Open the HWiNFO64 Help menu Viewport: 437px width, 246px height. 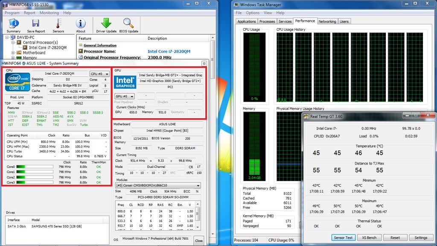click(67, 13)
